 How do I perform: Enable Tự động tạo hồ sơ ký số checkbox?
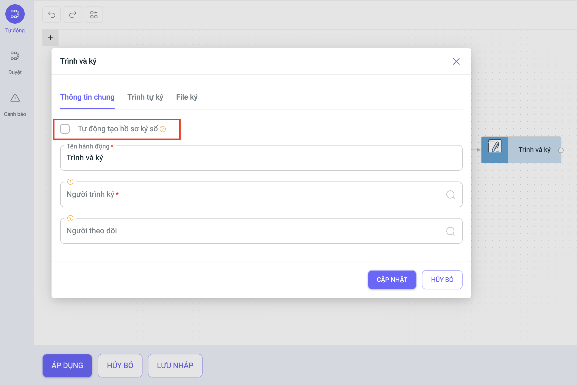(65, 129)
